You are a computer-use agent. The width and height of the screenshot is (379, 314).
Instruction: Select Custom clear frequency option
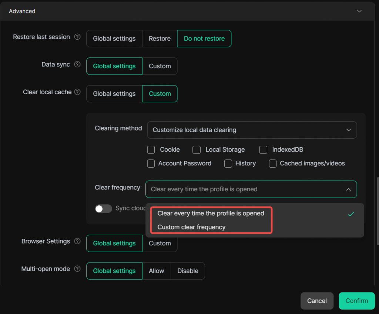(x=191, y=227)
